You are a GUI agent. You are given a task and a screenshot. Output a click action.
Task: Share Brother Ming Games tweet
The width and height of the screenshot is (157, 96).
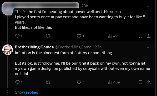tap(149, 82)
